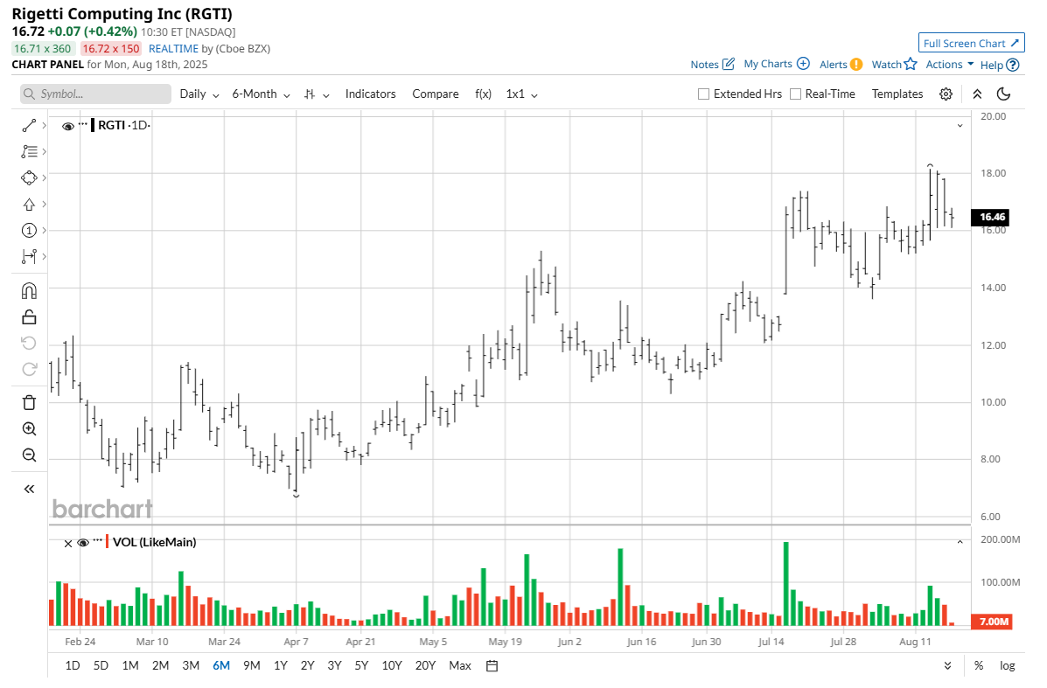Image resolution: width=1047 pixels, height=688 pixels.
Task: Expand the shapes tool submenu arrow
Action: tap(44, 177)
